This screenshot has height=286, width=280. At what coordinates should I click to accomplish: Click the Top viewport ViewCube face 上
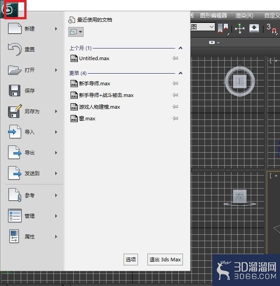click(240, 81)
